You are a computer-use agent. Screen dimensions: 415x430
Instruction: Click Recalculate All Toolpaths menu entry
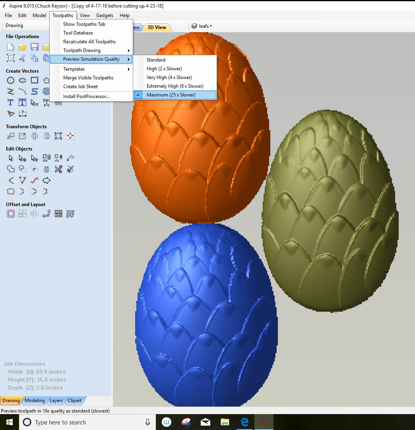pos(89,42)
